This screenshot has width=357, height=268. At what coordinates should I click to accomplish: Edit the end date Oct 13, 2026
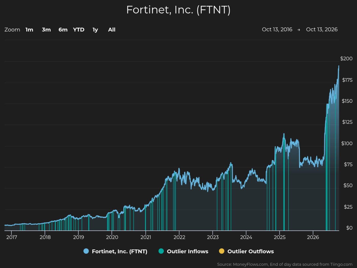pos(322,29)
